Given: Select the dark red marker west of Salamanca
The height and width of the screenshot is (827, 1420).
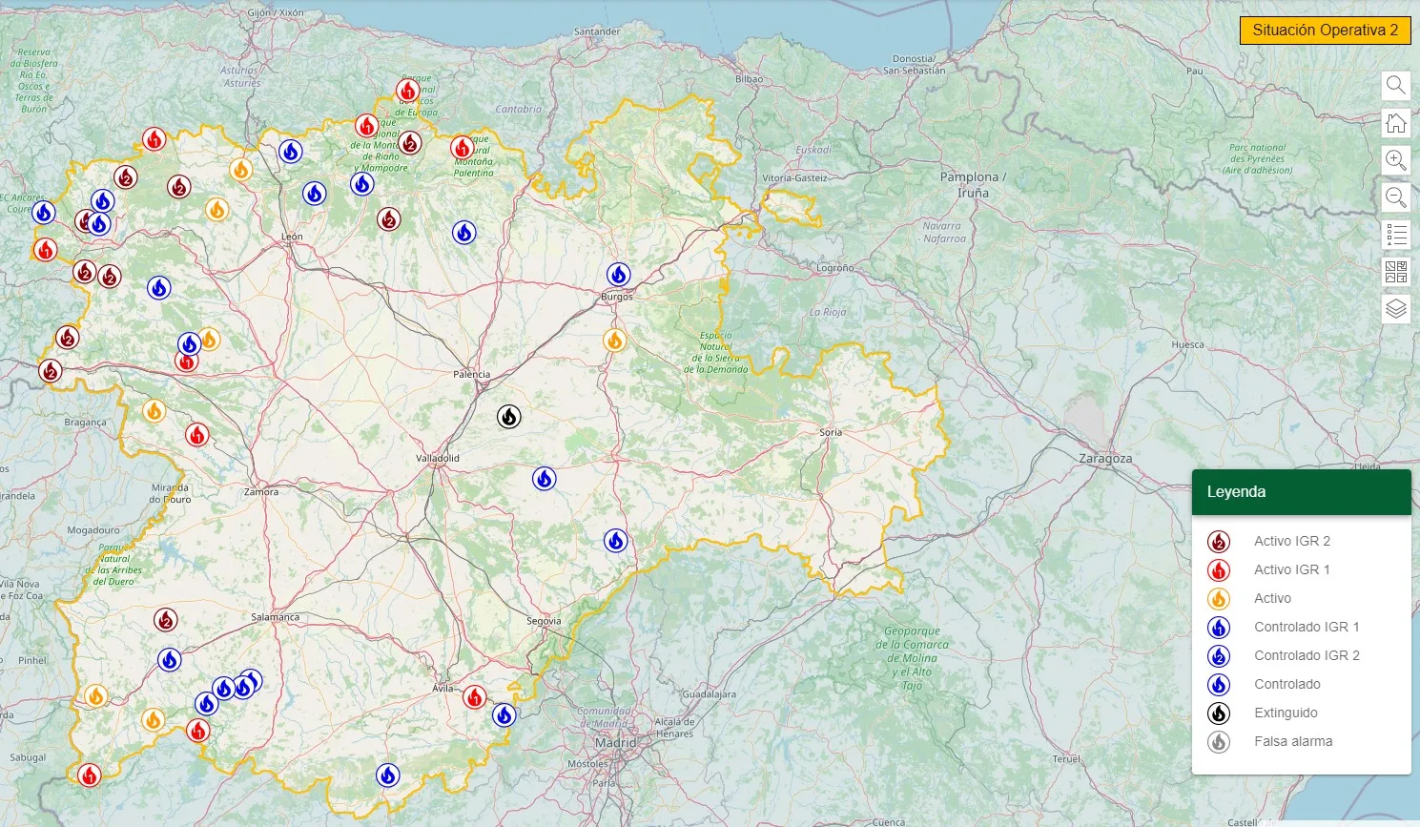Looking at the screenshot, I should click(166, 620).
